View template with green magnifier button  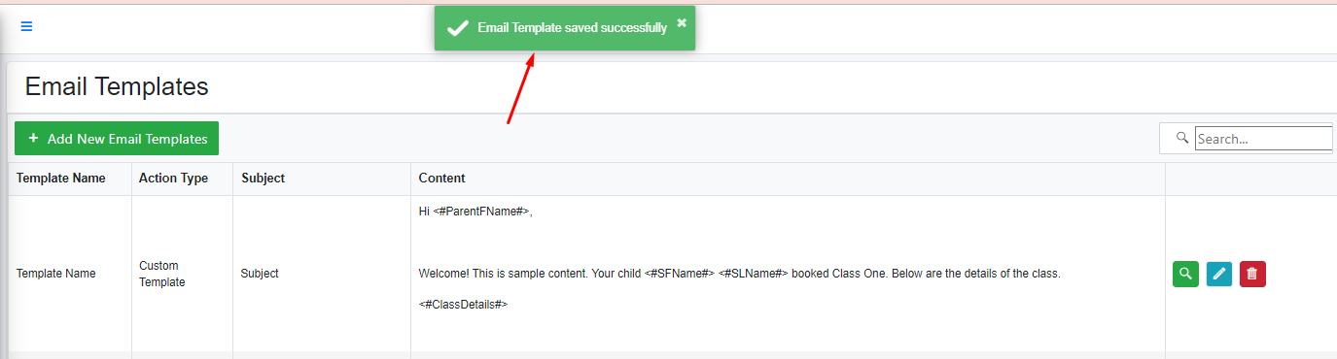click(1185, 275)
